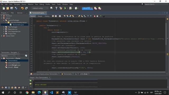Click the Open Project toolbar icon
This screenshot has height=95, width=169.
pyautogui.click(x=12, y=8)
